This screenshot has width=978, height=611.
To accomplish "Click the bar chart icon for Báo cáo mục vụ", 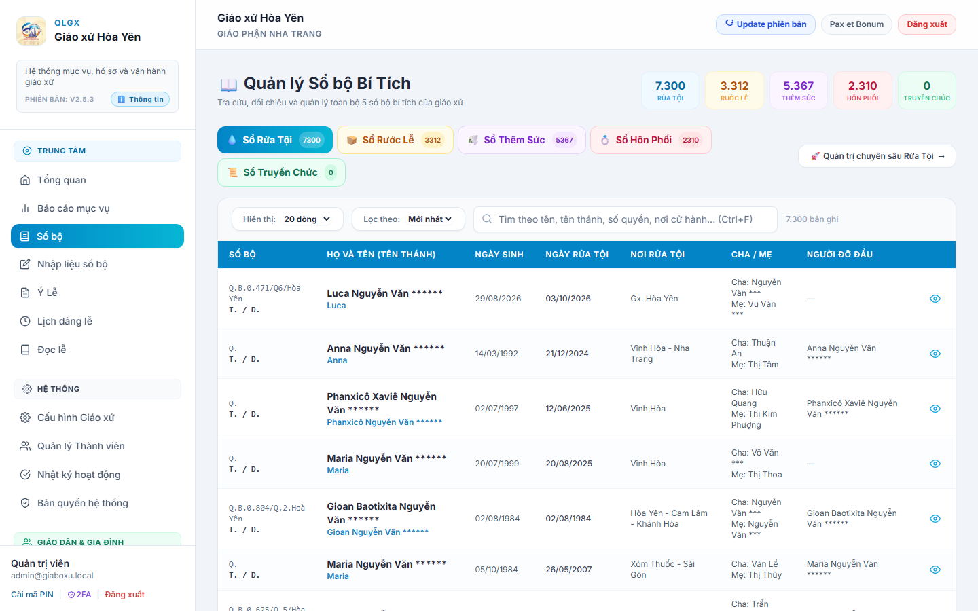I will [25, 208].
